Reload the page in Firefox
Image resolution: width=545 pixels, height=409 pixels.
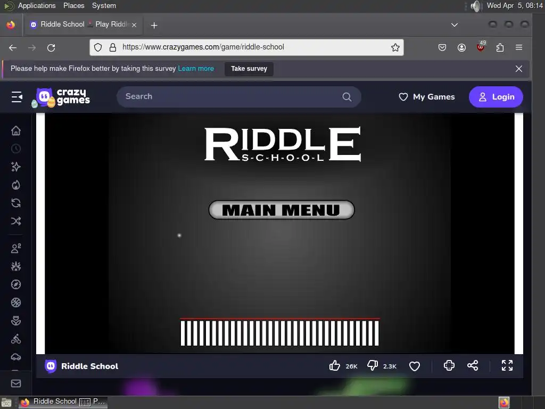click(51, 47)
